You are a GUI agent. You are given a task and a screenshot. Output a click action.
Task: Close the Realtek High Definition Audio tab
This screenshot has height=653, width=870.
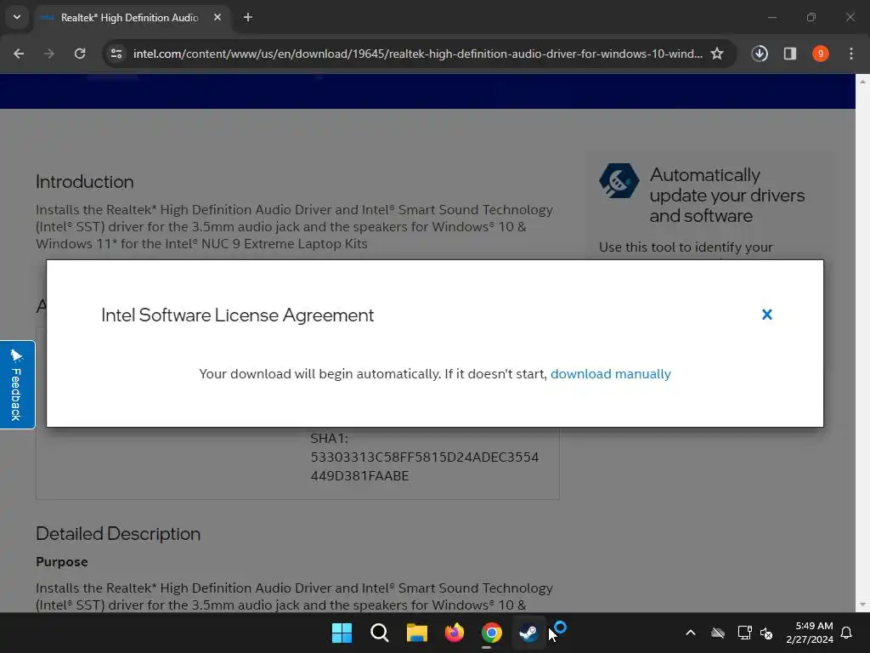click(x=217, y=18)
